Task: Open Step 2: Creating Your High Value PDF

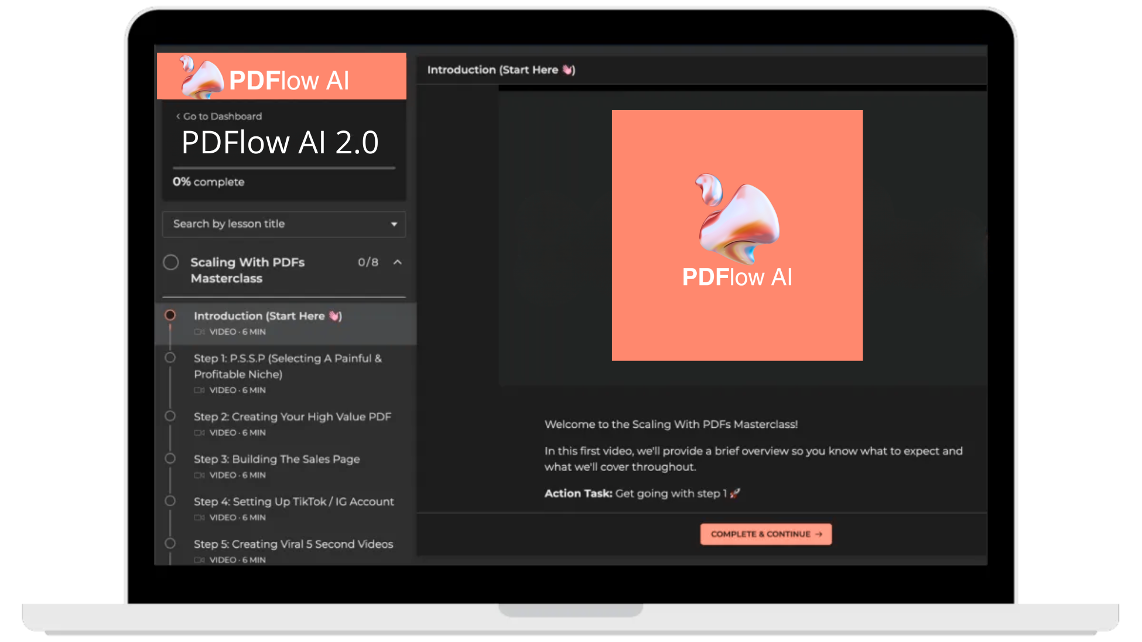Action: click(x=292, y=417)
